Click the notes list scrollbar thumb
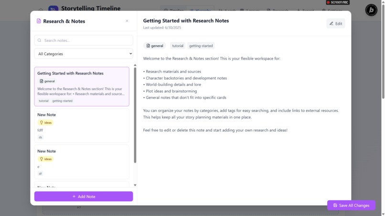 (x=135, y=115)
